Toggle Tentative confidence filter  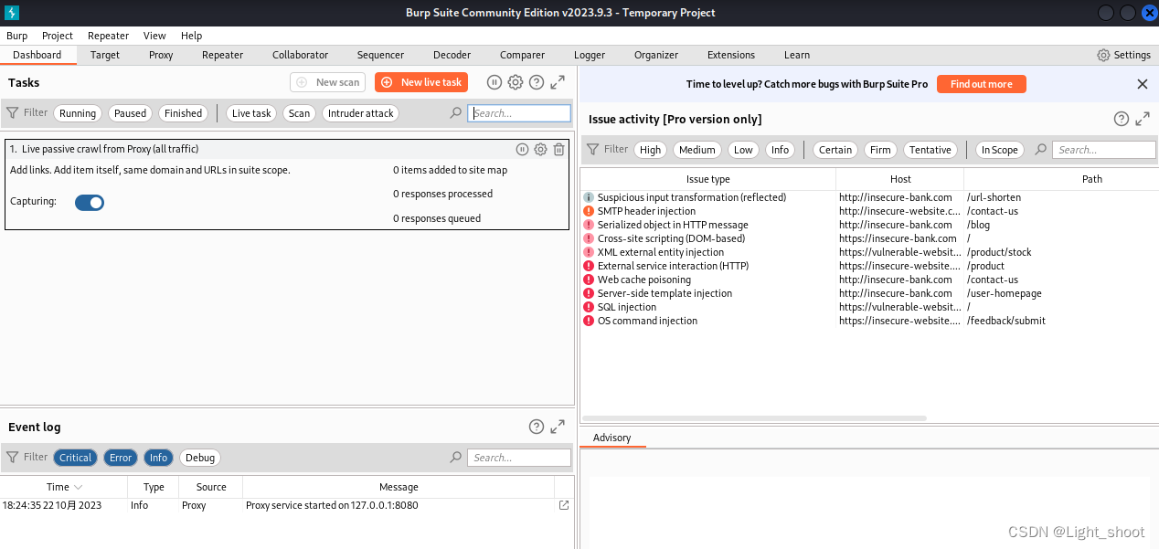pos(930,150)
